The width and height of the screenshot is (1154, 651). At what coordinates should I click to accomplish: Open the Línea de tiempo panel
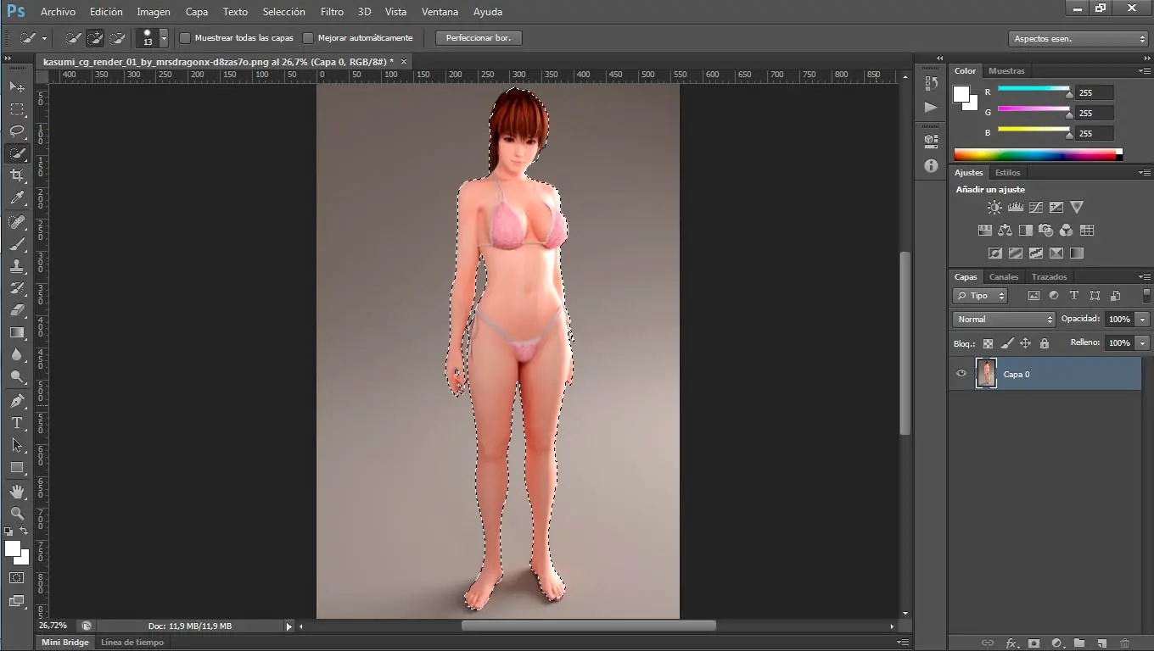coord(132,643)
